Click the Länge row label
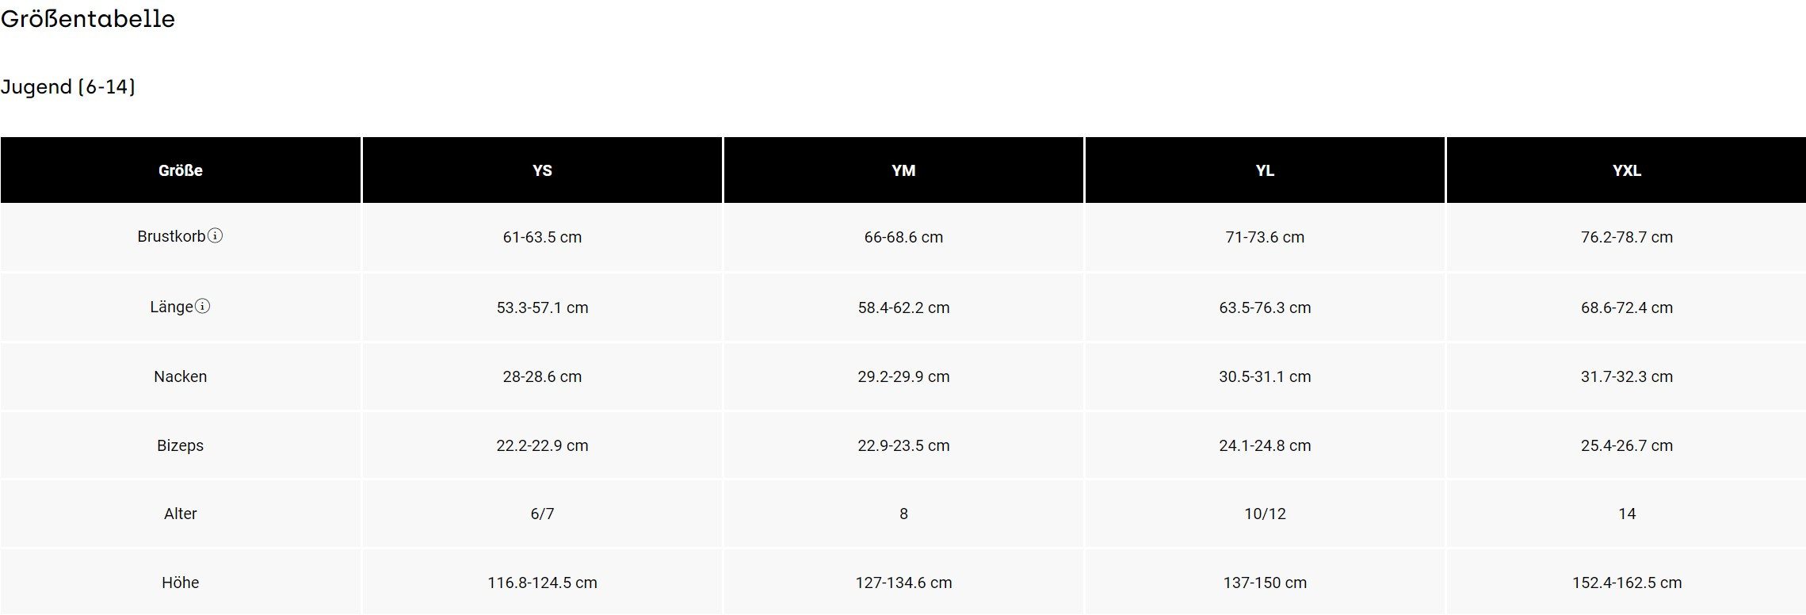The height and width of the screenshot is (615, 1806). coord(171,307)
